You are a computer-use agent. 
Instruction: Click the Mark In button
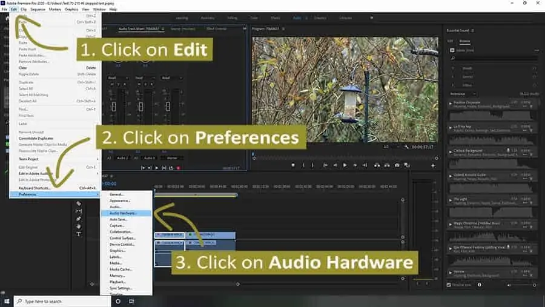(x=303, y=165)
